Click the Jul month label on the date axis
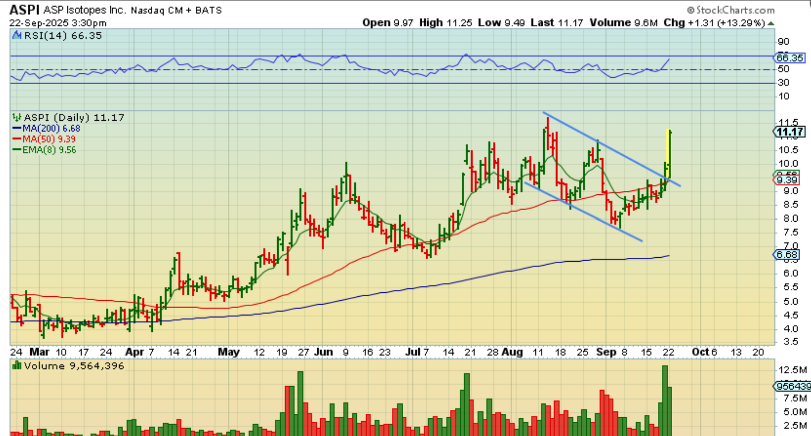 [412, 352]
